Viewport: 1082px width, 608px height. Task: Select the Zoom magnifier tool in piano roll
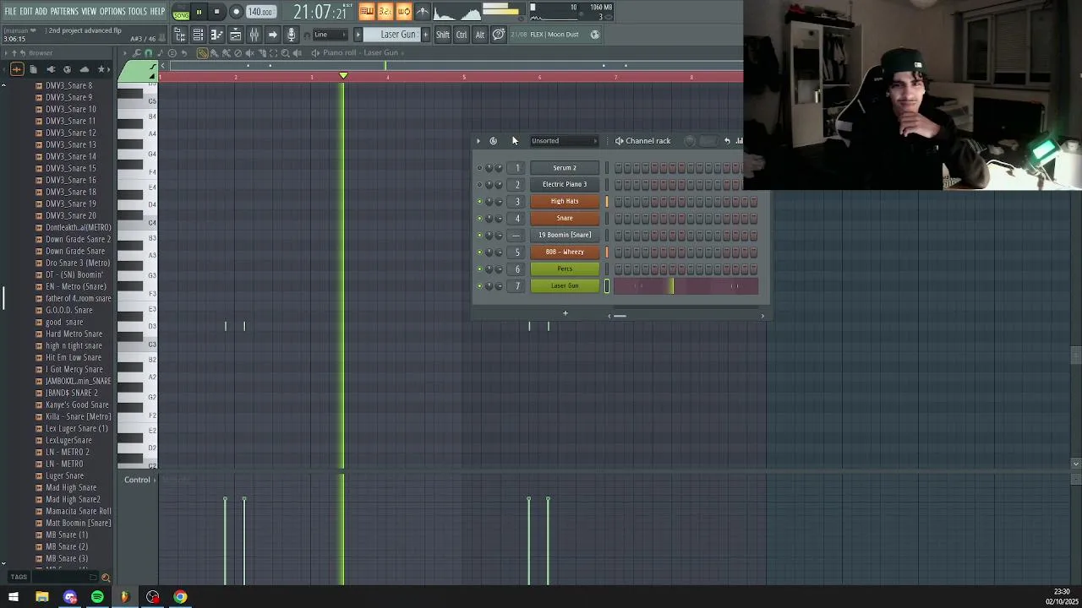285,52
